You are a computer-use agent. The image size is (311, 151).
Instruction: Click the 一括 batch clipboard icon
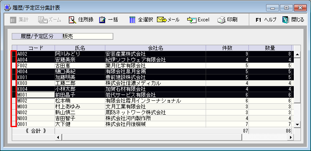(x=102, y=20)
